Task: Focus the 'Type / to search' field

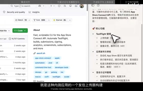Action: tap(23, 6)
